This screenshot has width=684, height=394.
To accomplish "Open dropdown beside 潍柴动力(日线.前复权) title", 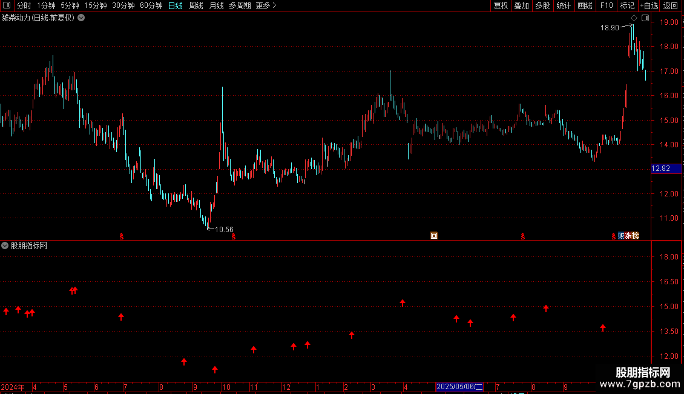I will coord(81,18).
